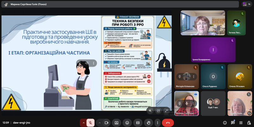Image resolution: width=254 pixels, height=127 pixels.
Task: Zoom in on the shared presentation
Action: 150,111
